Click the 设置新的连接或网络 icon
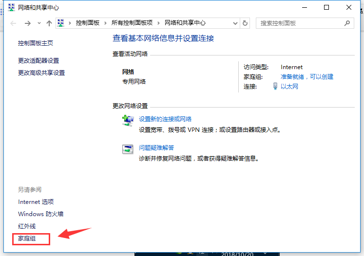The width and height of the screenshot is (364, 256). pyautogui.click(x=128, y=121)
